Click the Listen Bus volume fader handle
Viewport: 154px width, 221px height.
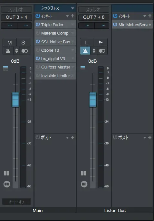point(93,100)
